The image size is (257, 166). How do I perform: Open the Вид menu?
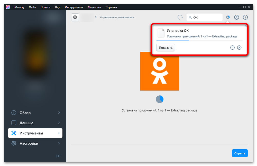pyautogui.click(x=58, y=7)
